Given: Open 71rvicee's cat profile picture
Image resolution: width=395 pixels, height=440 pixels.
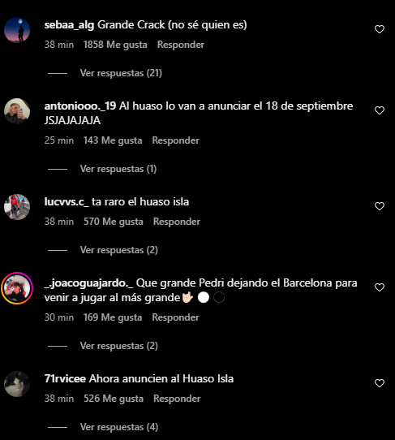Looking at the screenshot, I should [x=17, y=384].
